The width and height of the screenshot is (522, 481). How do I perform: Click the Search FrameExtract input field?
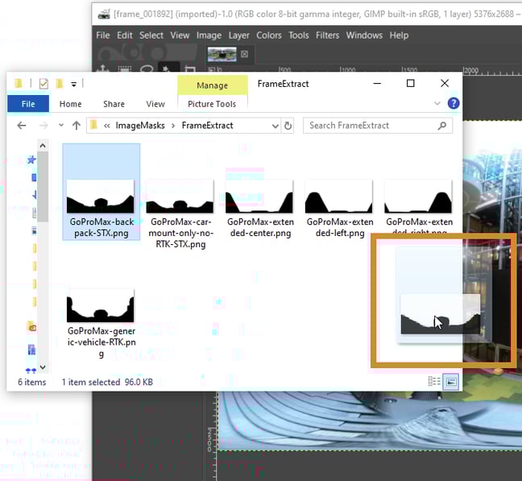click(x=371, y=126)
